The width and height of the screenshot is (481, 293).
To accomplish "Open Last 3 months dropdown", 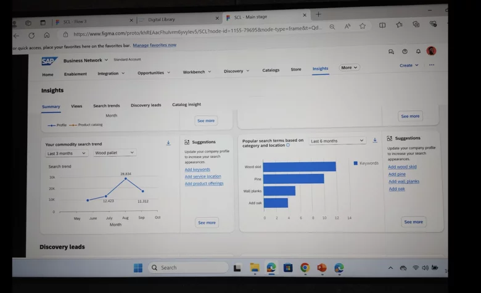I will 67,153.
